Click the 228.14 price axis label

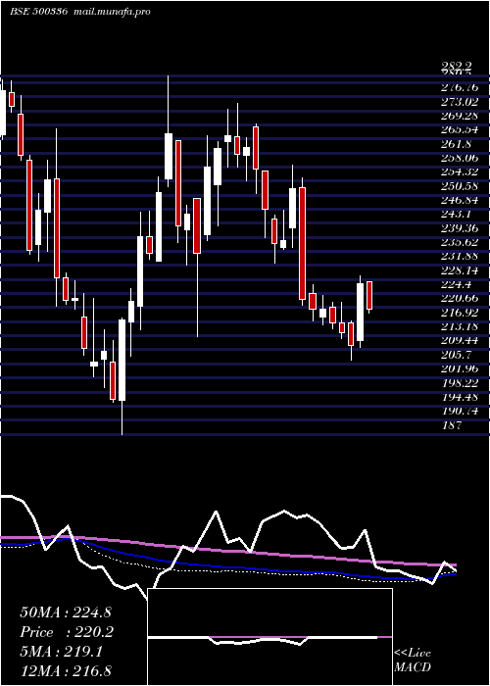460,269
